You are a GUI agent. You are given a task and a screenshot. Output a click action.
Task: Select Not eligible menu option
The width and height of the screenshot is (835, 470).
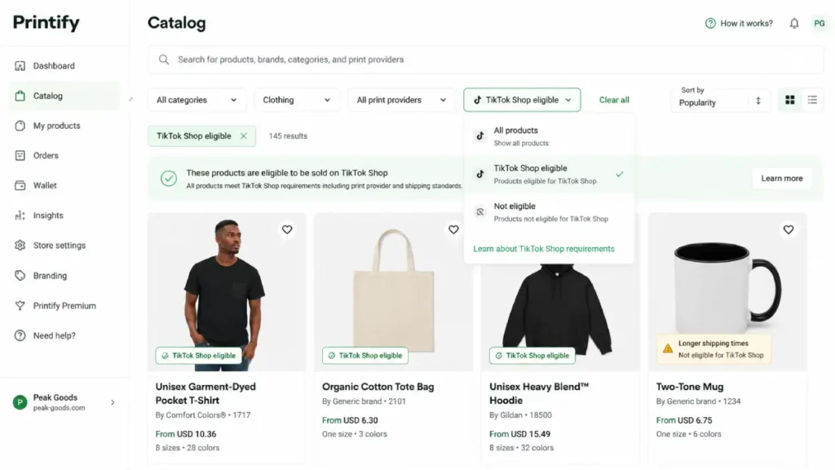pos(549,212)
